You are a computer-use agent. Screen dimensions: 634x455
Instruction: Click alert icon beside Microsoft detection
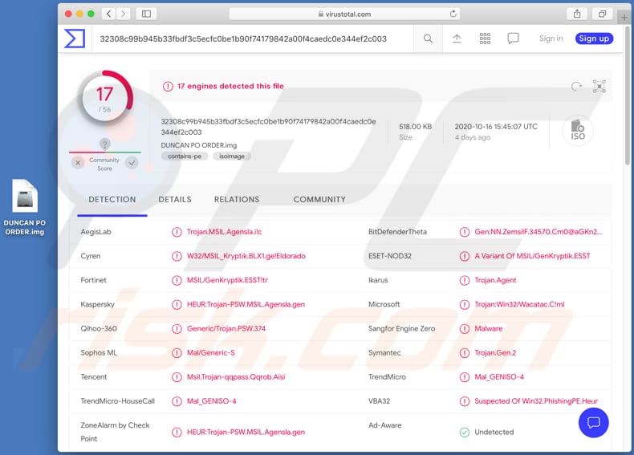(465, 305)
